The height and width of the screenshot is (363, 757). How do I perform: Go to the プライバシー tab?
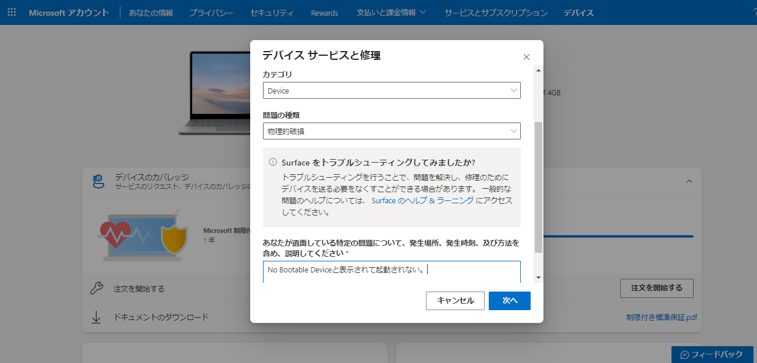(x=211, y=12)
